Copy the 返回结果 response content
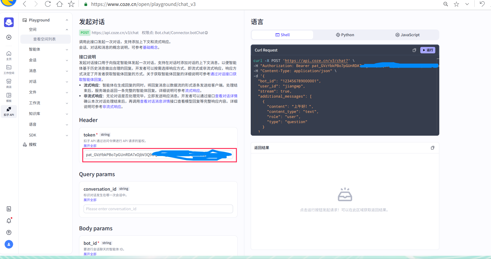Viewport: 491px width, 259px height. point(432,148)
